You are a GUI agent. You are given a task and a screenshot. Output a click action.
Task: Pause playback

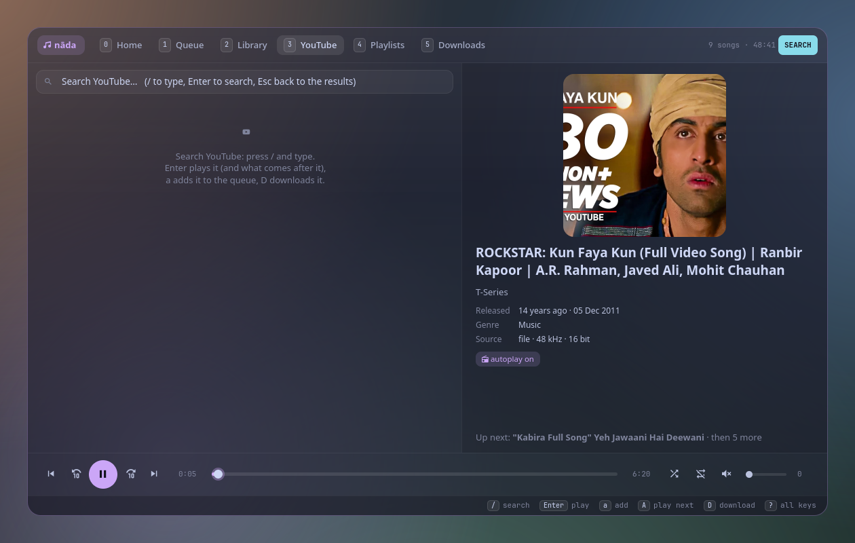coord(103,474)
